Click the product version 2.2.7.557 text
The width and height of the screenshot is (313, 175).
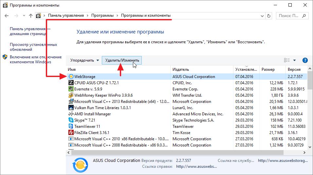(x=183, y=161)
